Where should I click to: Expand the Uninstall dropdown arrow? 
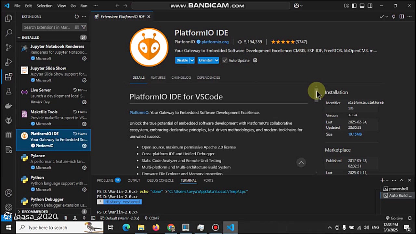click(x=216, y=60)
